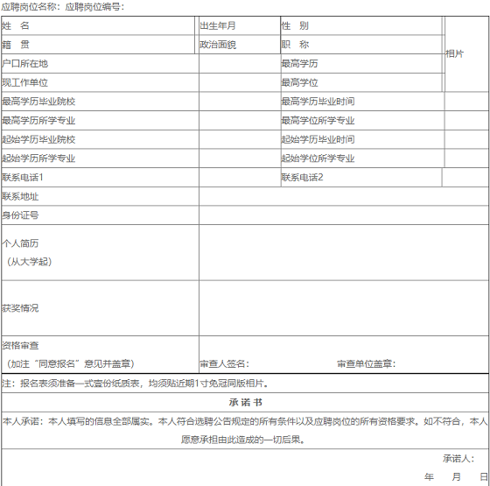This screenshot has width=490, height=486.
Task: Click the 个人简历 resume text area
Action: (344, 252)
